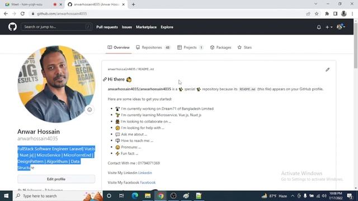Screen dimensions: 358x201
Task: Select the Stars tab
Action: tap(244, 47)
